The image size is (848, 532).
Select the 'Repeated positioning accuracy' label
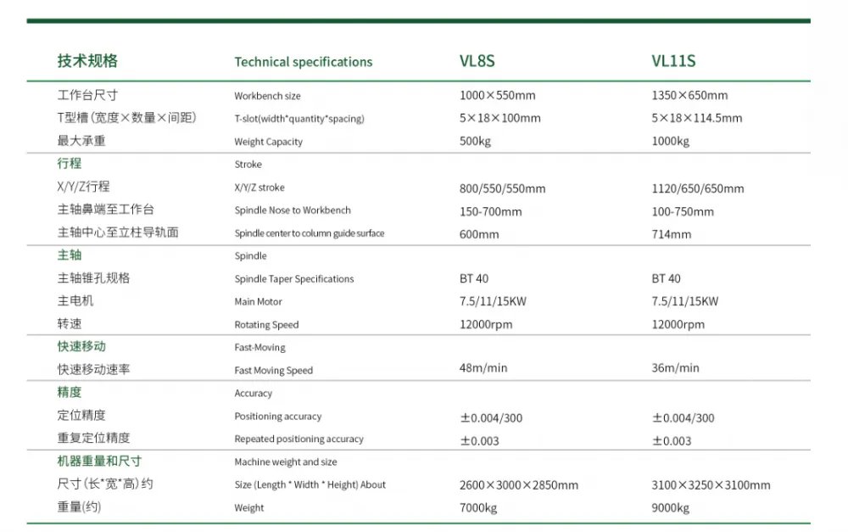coord(298,440)
